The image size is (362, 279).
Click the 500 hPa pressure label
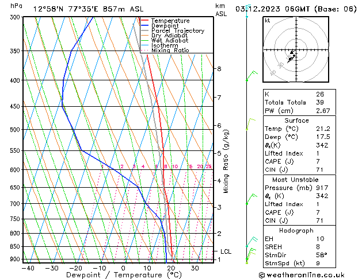16,130
